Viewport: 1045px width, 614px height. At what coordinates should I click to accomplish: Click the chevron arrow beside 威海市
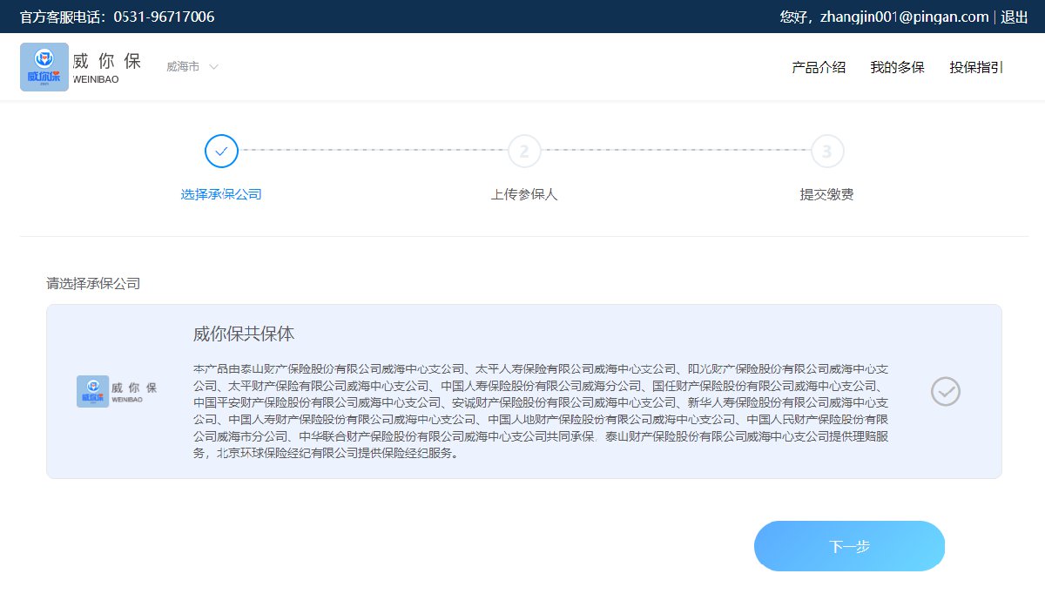coord(213,67)
